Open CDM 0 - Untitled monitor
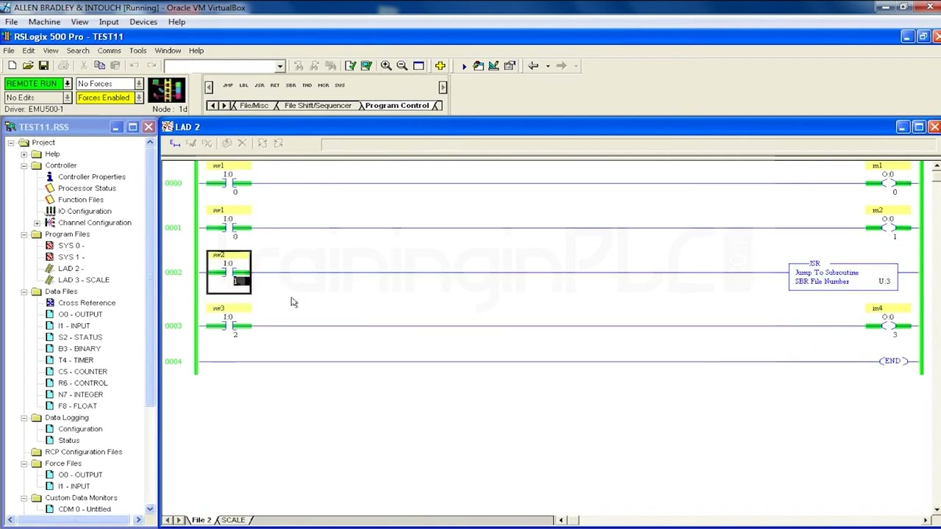The image size is (941, 529). (85, 509)
